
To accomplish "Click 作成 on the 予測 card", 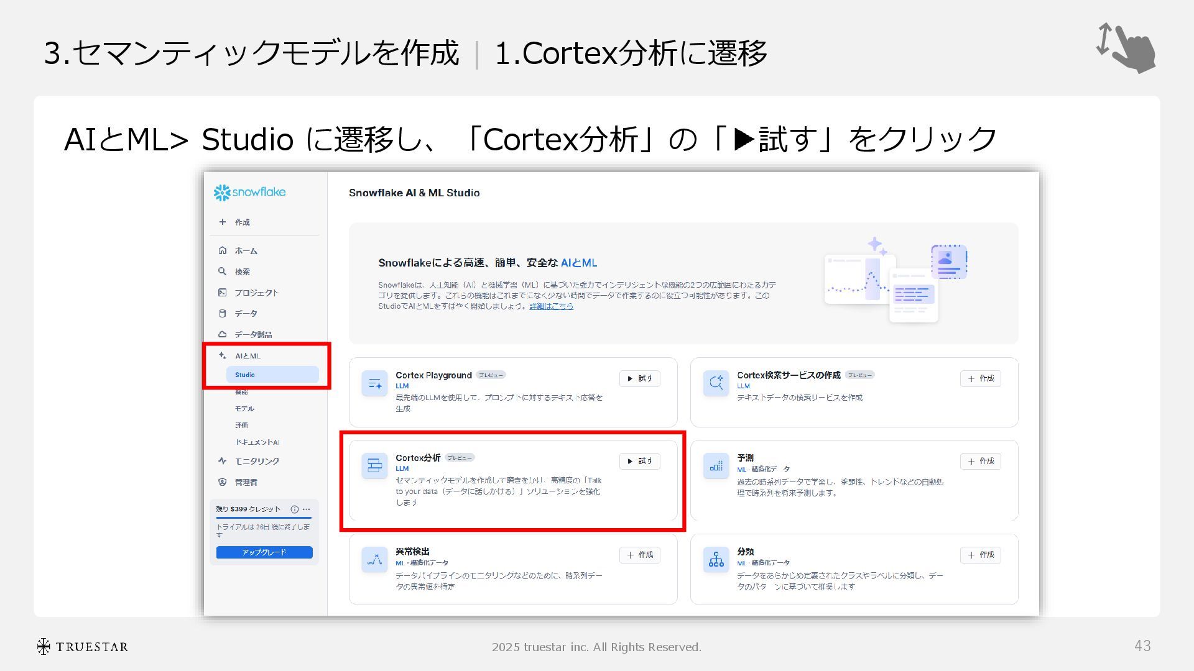I will pyautogui.click(x=981, y=461).
